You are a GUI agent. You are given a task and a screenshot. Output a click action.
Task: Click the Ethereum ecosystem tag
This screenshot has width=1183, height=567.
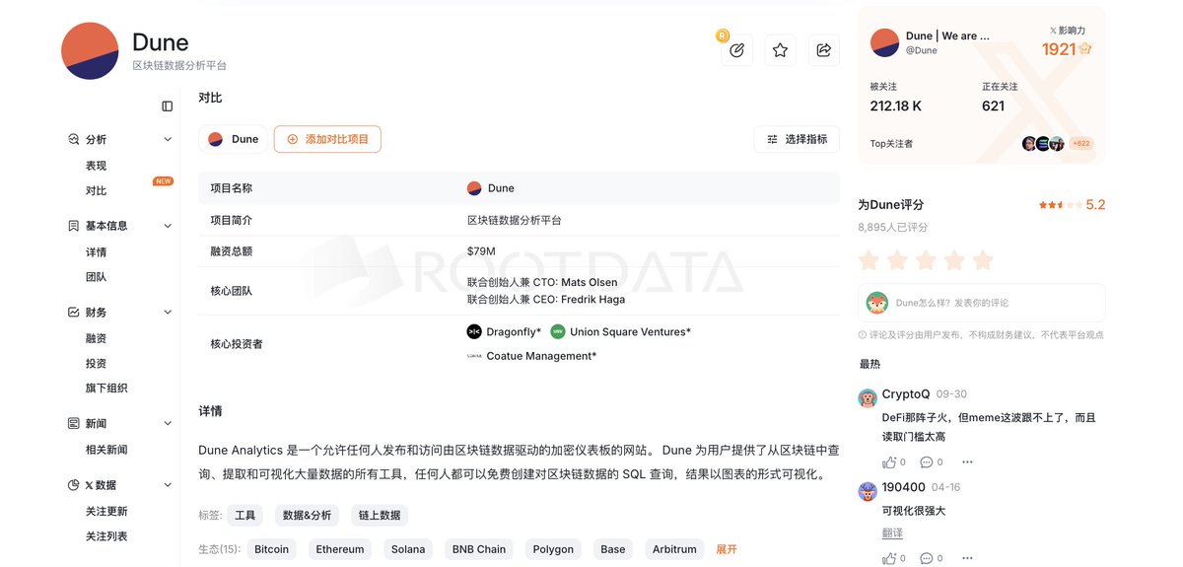tap(340, 549)
